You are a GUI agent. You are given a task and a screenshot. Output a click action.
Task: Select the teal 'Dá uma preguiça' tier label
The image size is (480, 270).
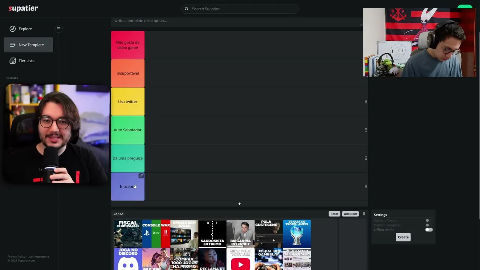pos(127,158)
